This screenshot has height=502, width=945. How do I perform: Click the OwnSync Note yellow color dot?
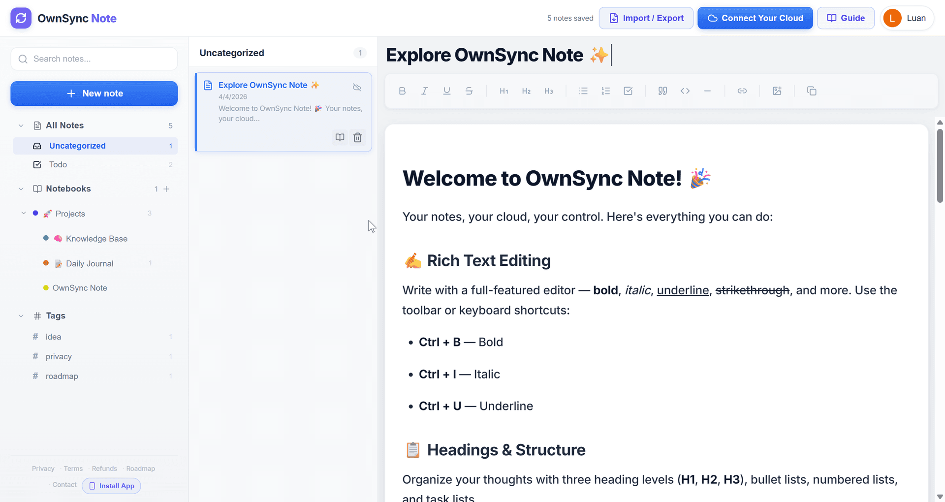(46, 288)
